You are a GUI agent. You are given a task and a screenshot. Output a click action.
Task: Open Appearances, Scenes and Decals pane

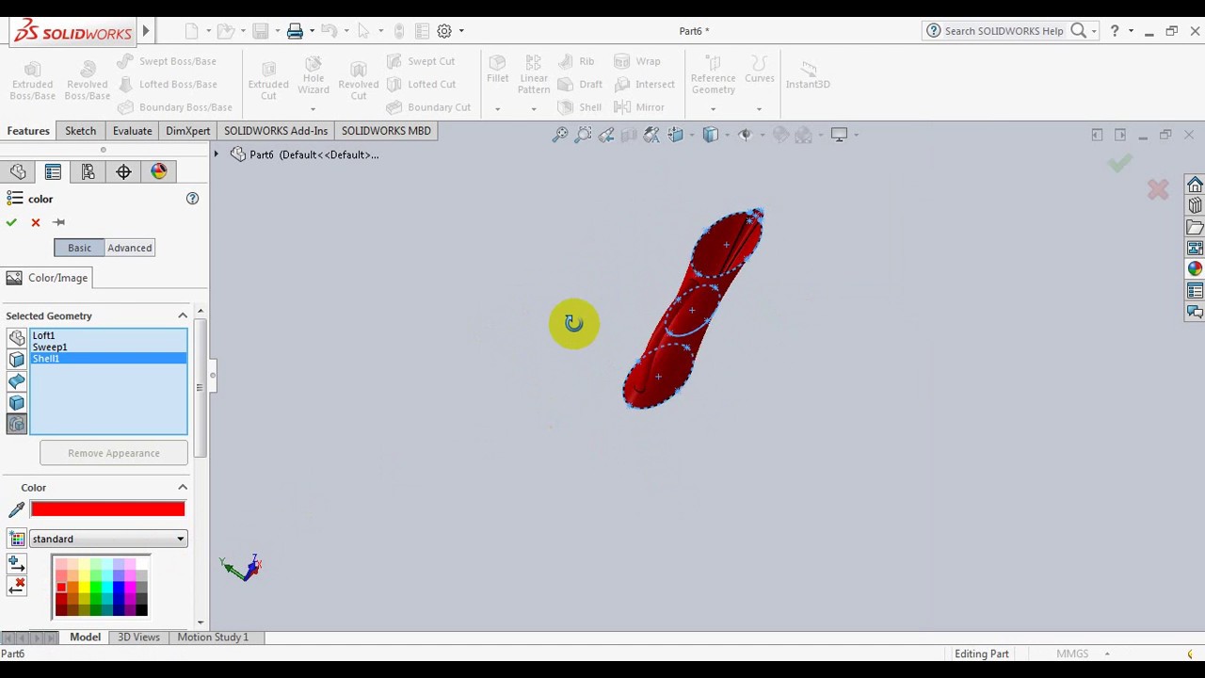(x=1195, y=269)
